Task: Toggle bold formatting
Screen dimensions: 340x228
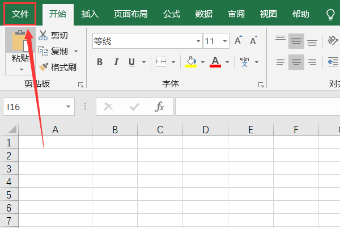Action: (x=100, y=62)
